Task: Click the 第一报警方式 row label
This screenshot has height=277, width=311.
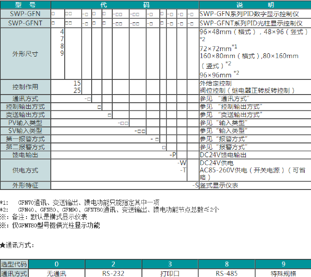Action: tap(25, 139)
